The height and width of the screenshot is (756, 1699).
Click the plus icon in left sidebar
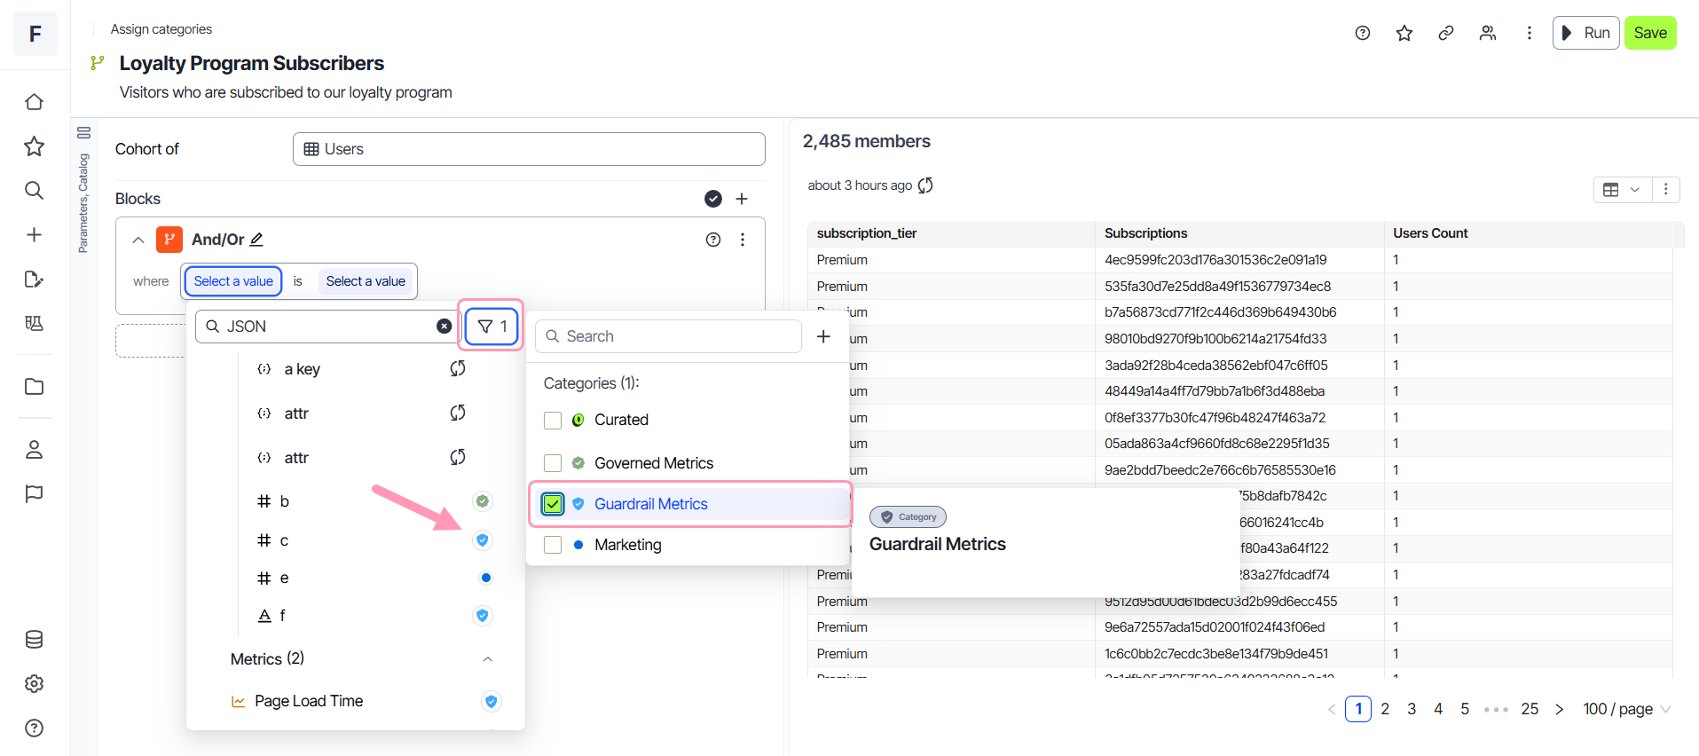(34, 235)
